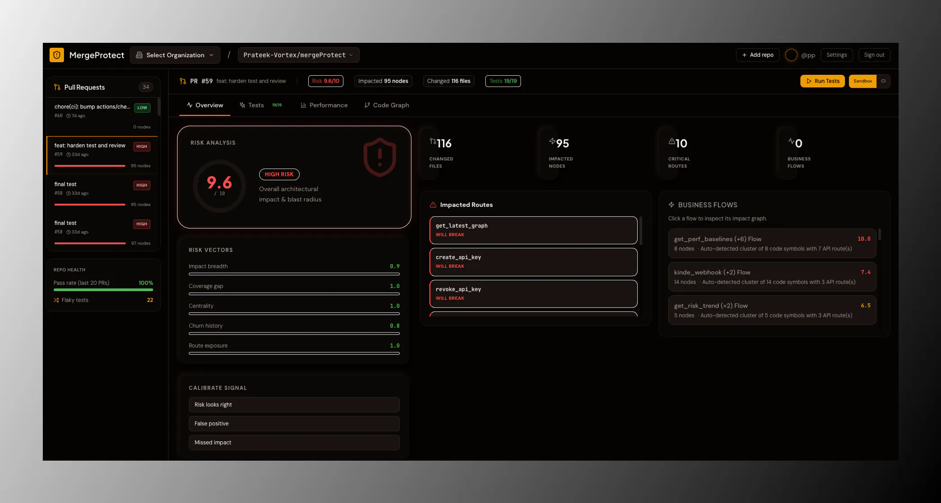The height and width of the screenshot is (503, 941).
Task: Click the Pass rate green progress bar
Action: (103, 290)
